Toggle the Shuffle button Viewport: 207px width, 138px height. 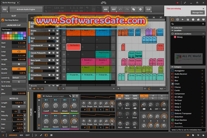point(19,69)
